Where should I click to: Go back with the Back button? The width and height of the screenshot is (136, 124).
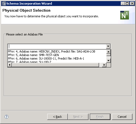58,117
